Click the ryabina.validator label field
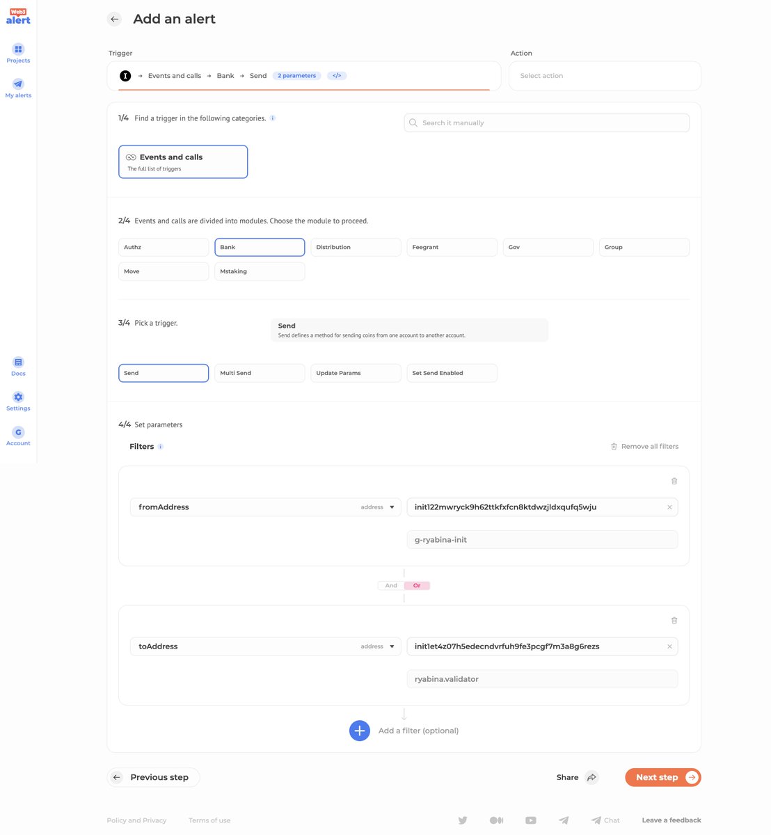This screenshot has height=835, width=771. coord(542,679)
